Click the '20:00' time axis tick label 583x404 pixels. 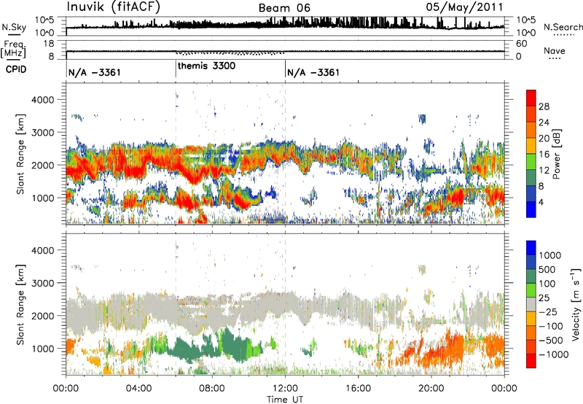click(x=431, y=389)
